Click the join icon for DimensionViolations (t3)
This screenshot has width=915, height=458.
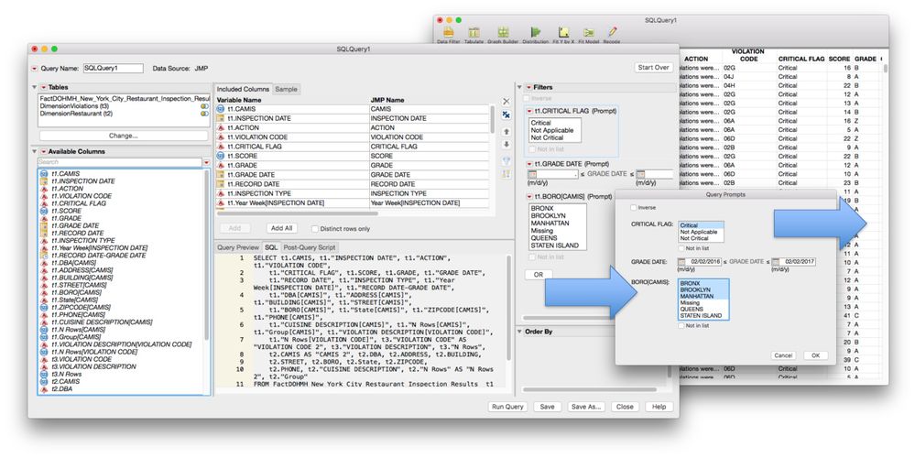tap(204, 106)
